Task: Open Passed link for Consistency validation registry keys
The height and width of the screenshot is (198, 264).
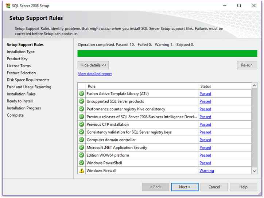Action: coord(205,132)
